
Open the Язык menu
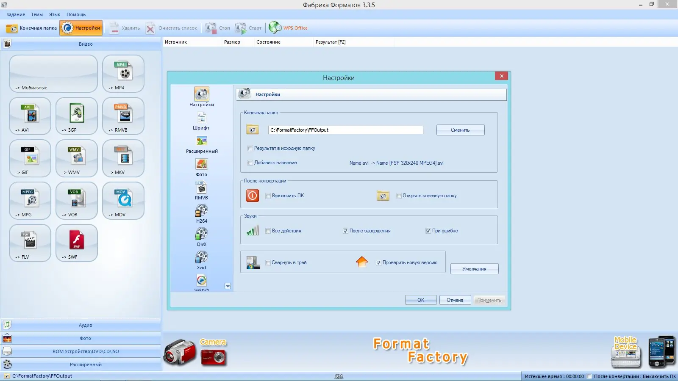[x=54, y=14]
